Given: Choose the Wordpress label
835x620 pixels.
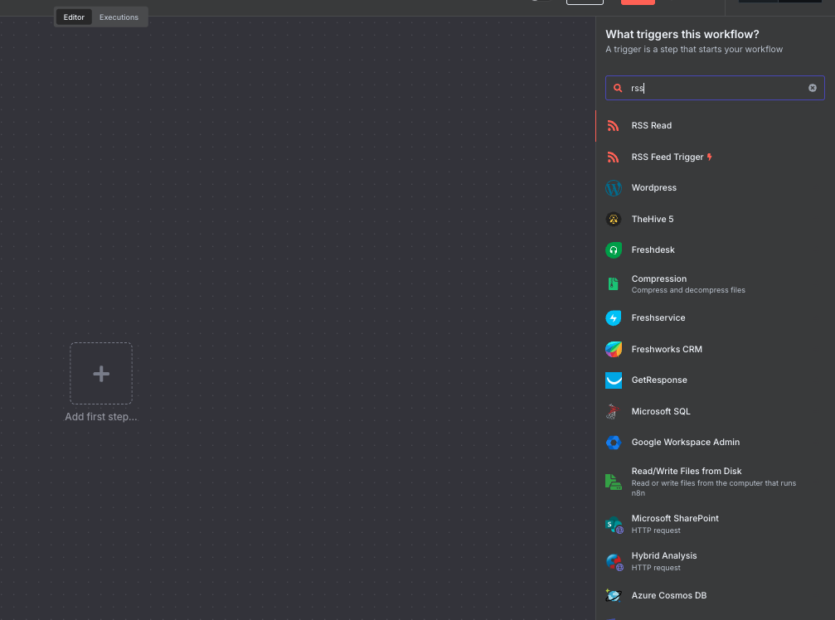Looking at the screenshot, I should click(654, 188).
